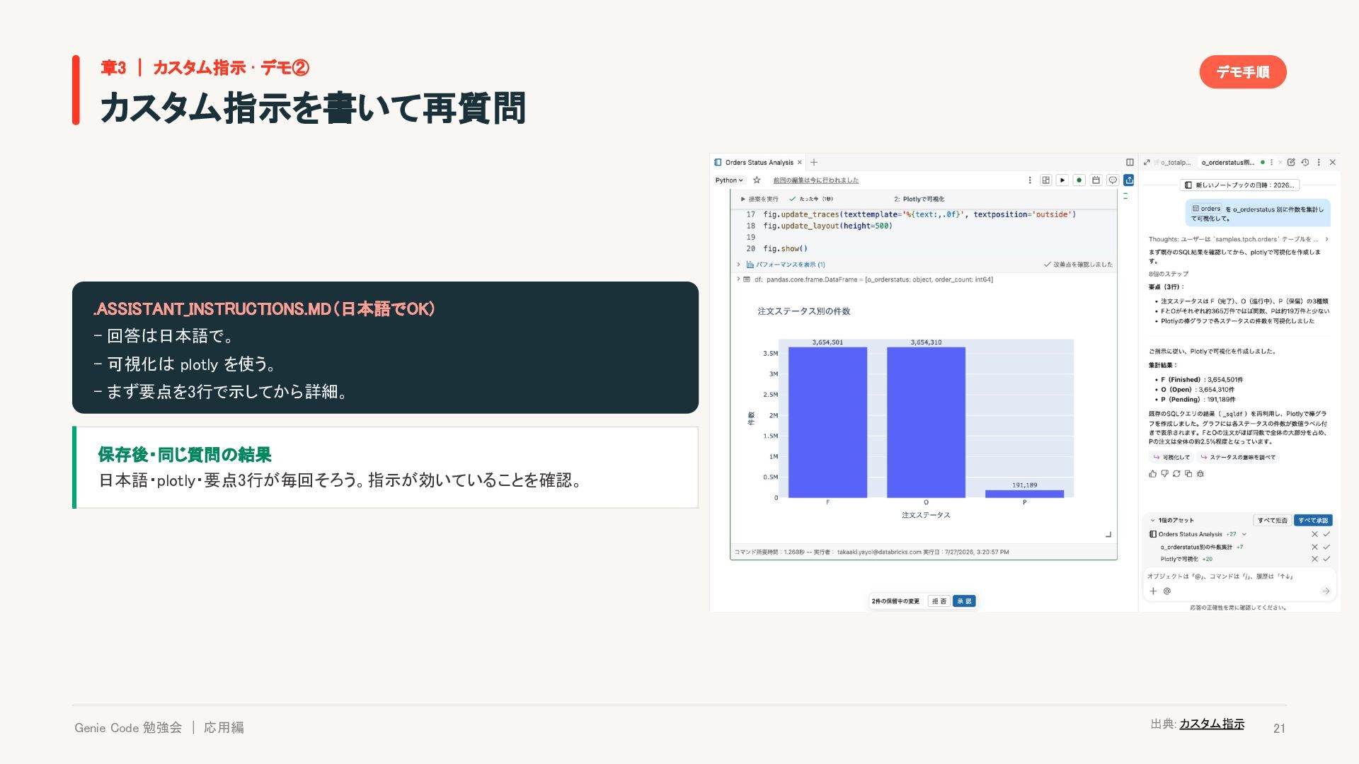Close the Orders Status Analysis tab

click(x=800, y=162)
